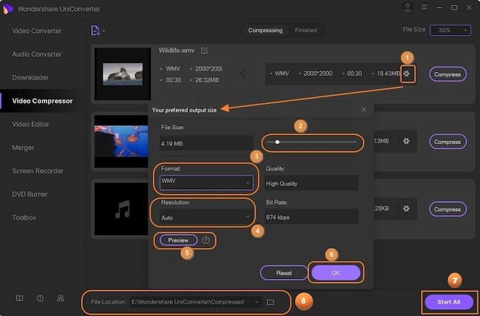Click the High Quality field
Screen dimensions: 480x316
pyautogui.click(x=311, y=183)
